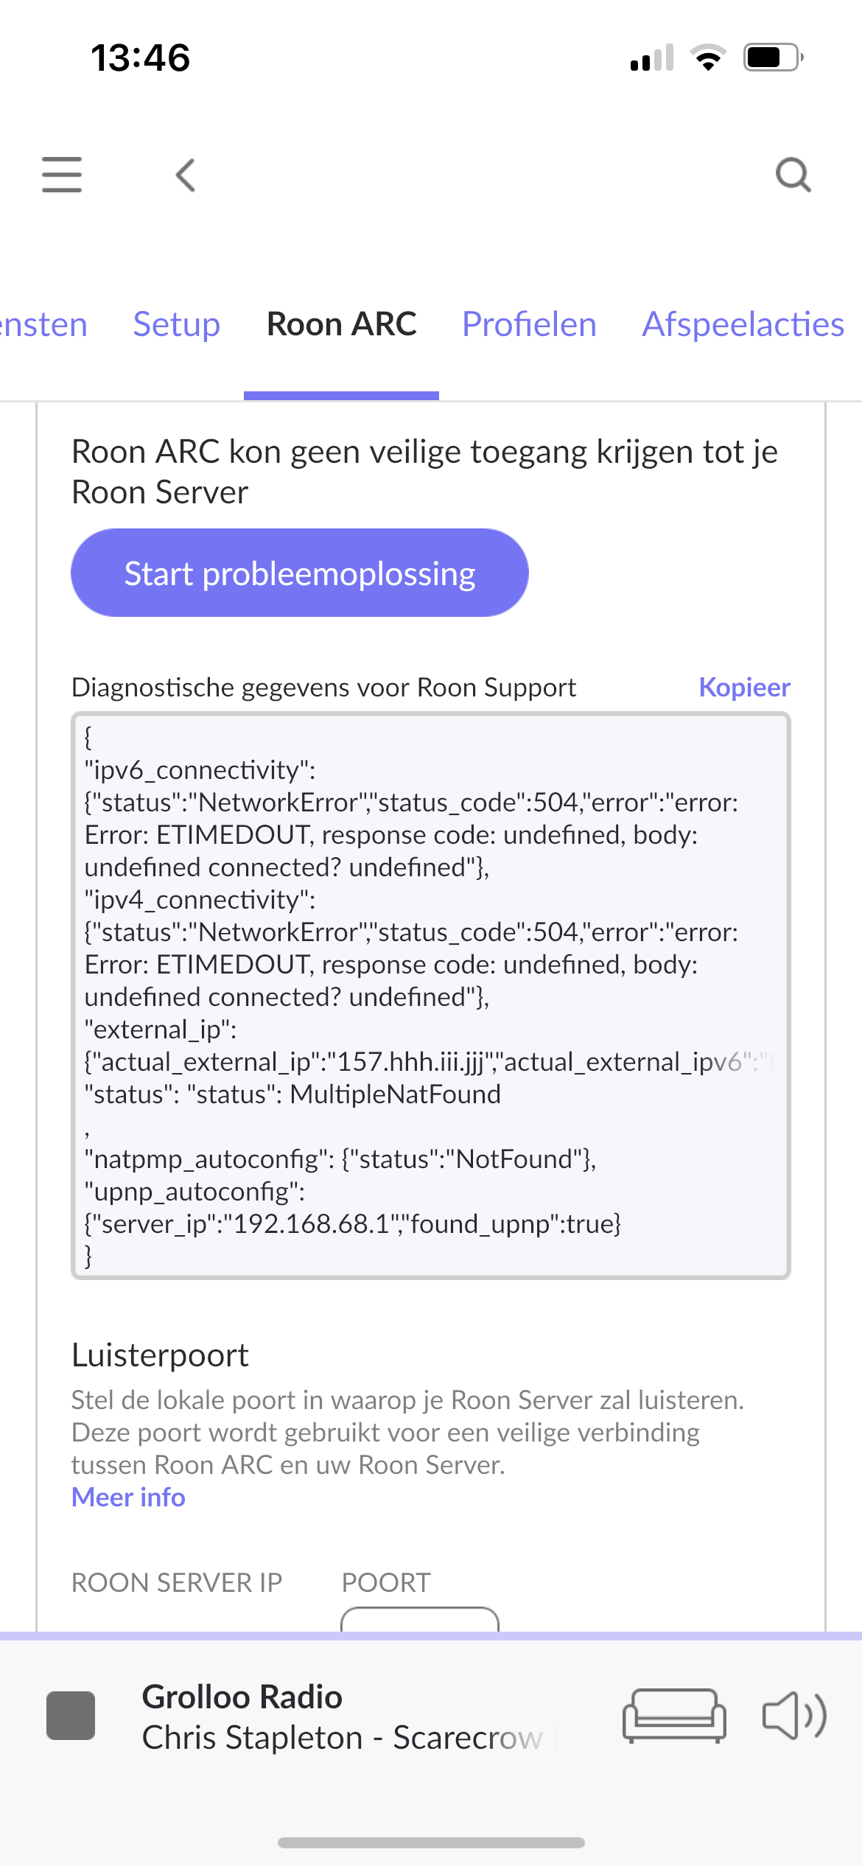Tap the playback progress line above footer
Viewport: 862px width, 1866px height.
click(x=431, y=1636)
